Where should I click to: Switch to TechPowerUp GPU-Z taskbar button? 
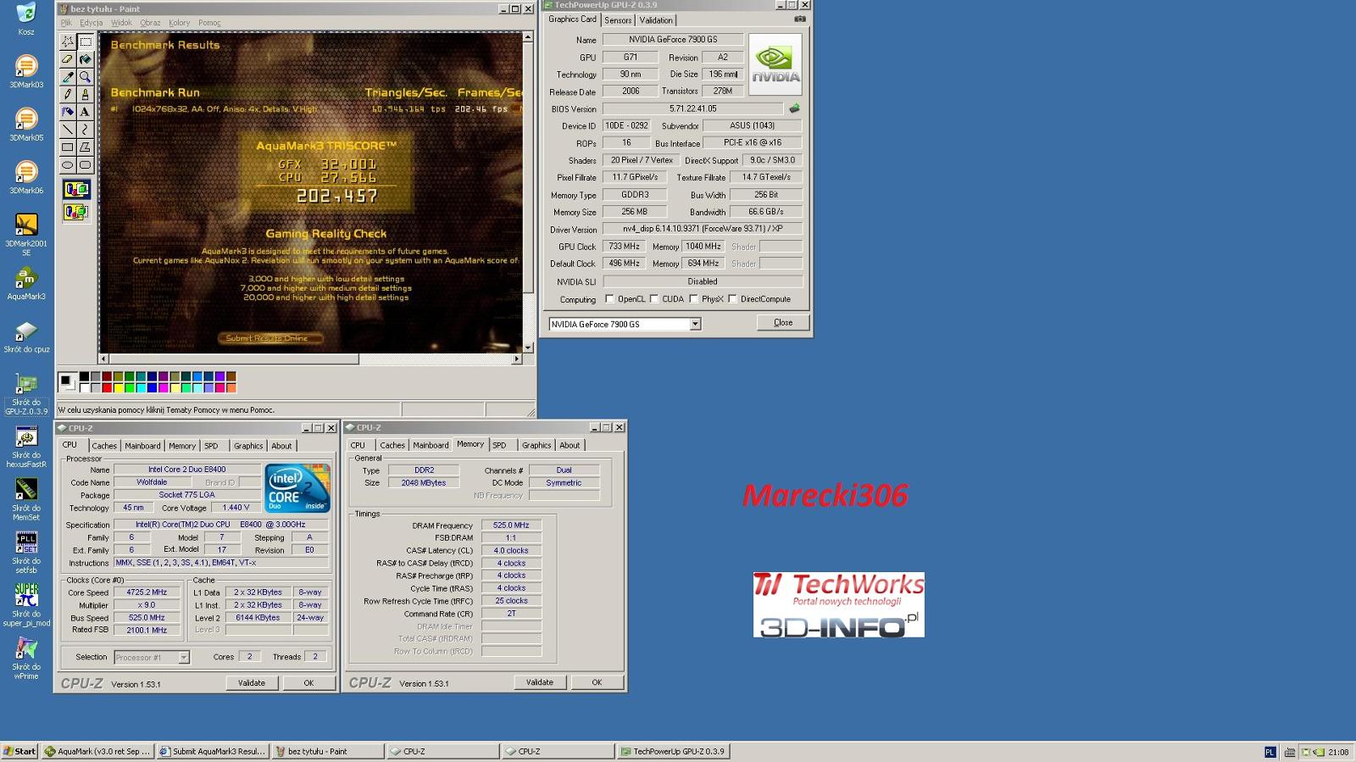[673, 751]
